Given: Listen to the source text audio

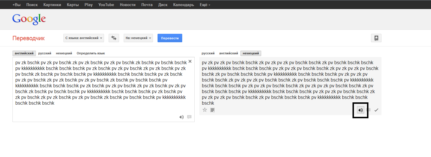Looking at the screenshot, I should pyautogui.click(x=181, y=117).
